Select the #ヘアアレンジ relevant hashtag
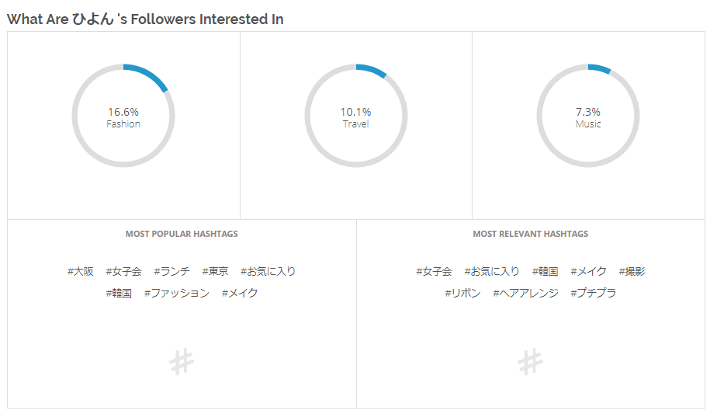The image size is (710, 414). click(x=525, y=294)
